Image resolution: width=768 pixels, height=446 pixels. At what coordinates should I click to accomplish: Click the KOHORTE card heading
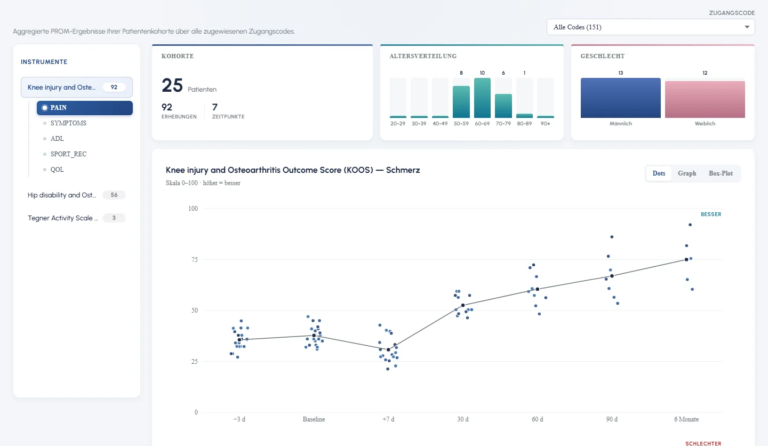(x=178, y=56)
